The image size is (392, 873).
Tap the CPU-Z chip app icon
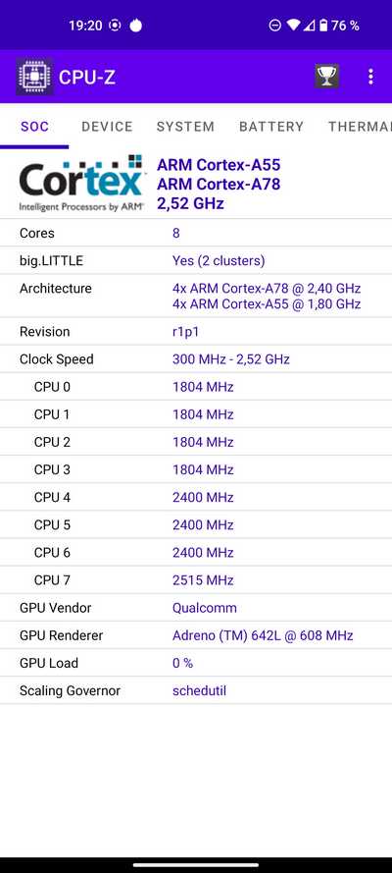34,77
